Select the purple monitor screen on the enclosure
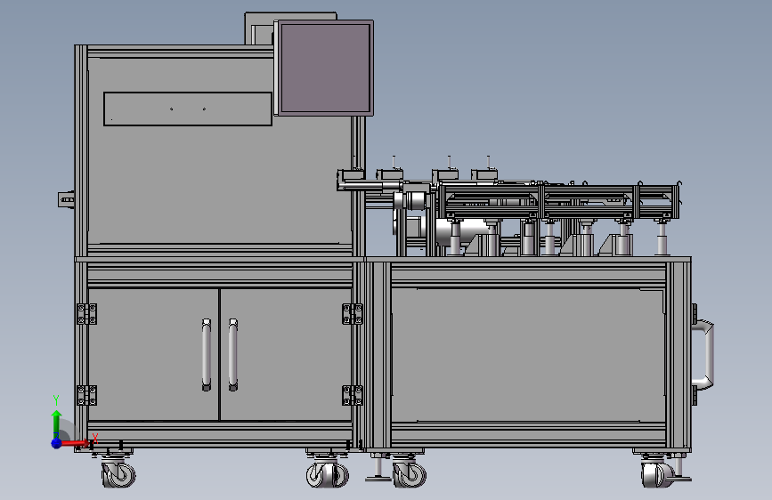The height and width of the screenshot is (500, 772). [x=325, y=68]
